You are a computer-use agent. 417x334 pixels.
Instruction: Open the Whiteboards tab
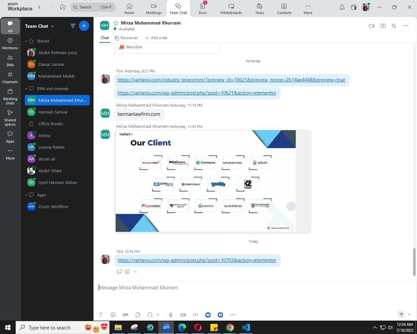coord(231,9)
